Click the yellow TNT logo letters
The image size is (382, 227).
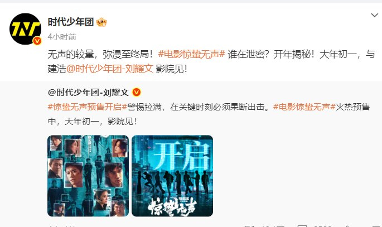[26, 29]
